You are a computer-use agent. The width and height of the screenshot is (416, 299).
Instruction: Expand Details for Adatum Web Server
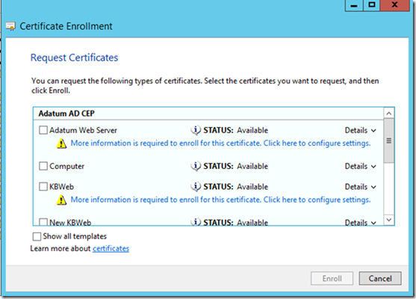[x=360, y=130]
